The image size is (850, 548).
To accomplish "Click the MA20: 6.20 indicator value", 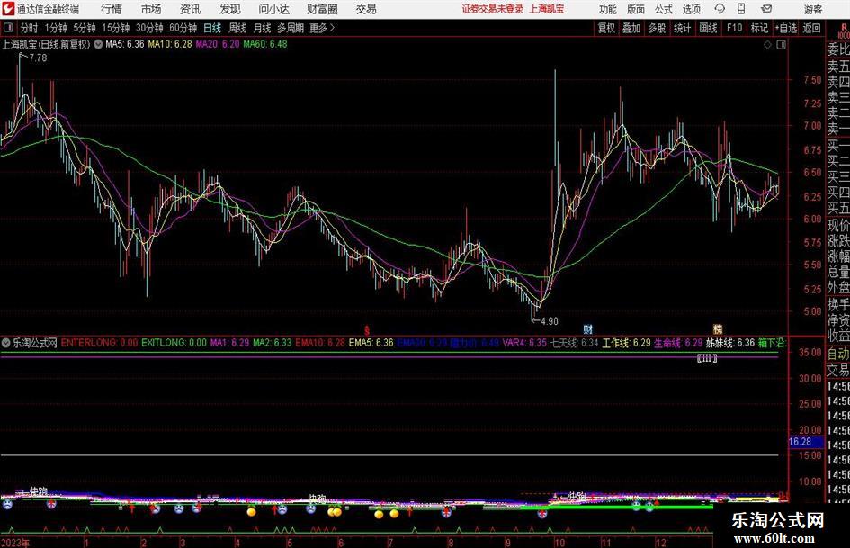I will coord(218,44).
